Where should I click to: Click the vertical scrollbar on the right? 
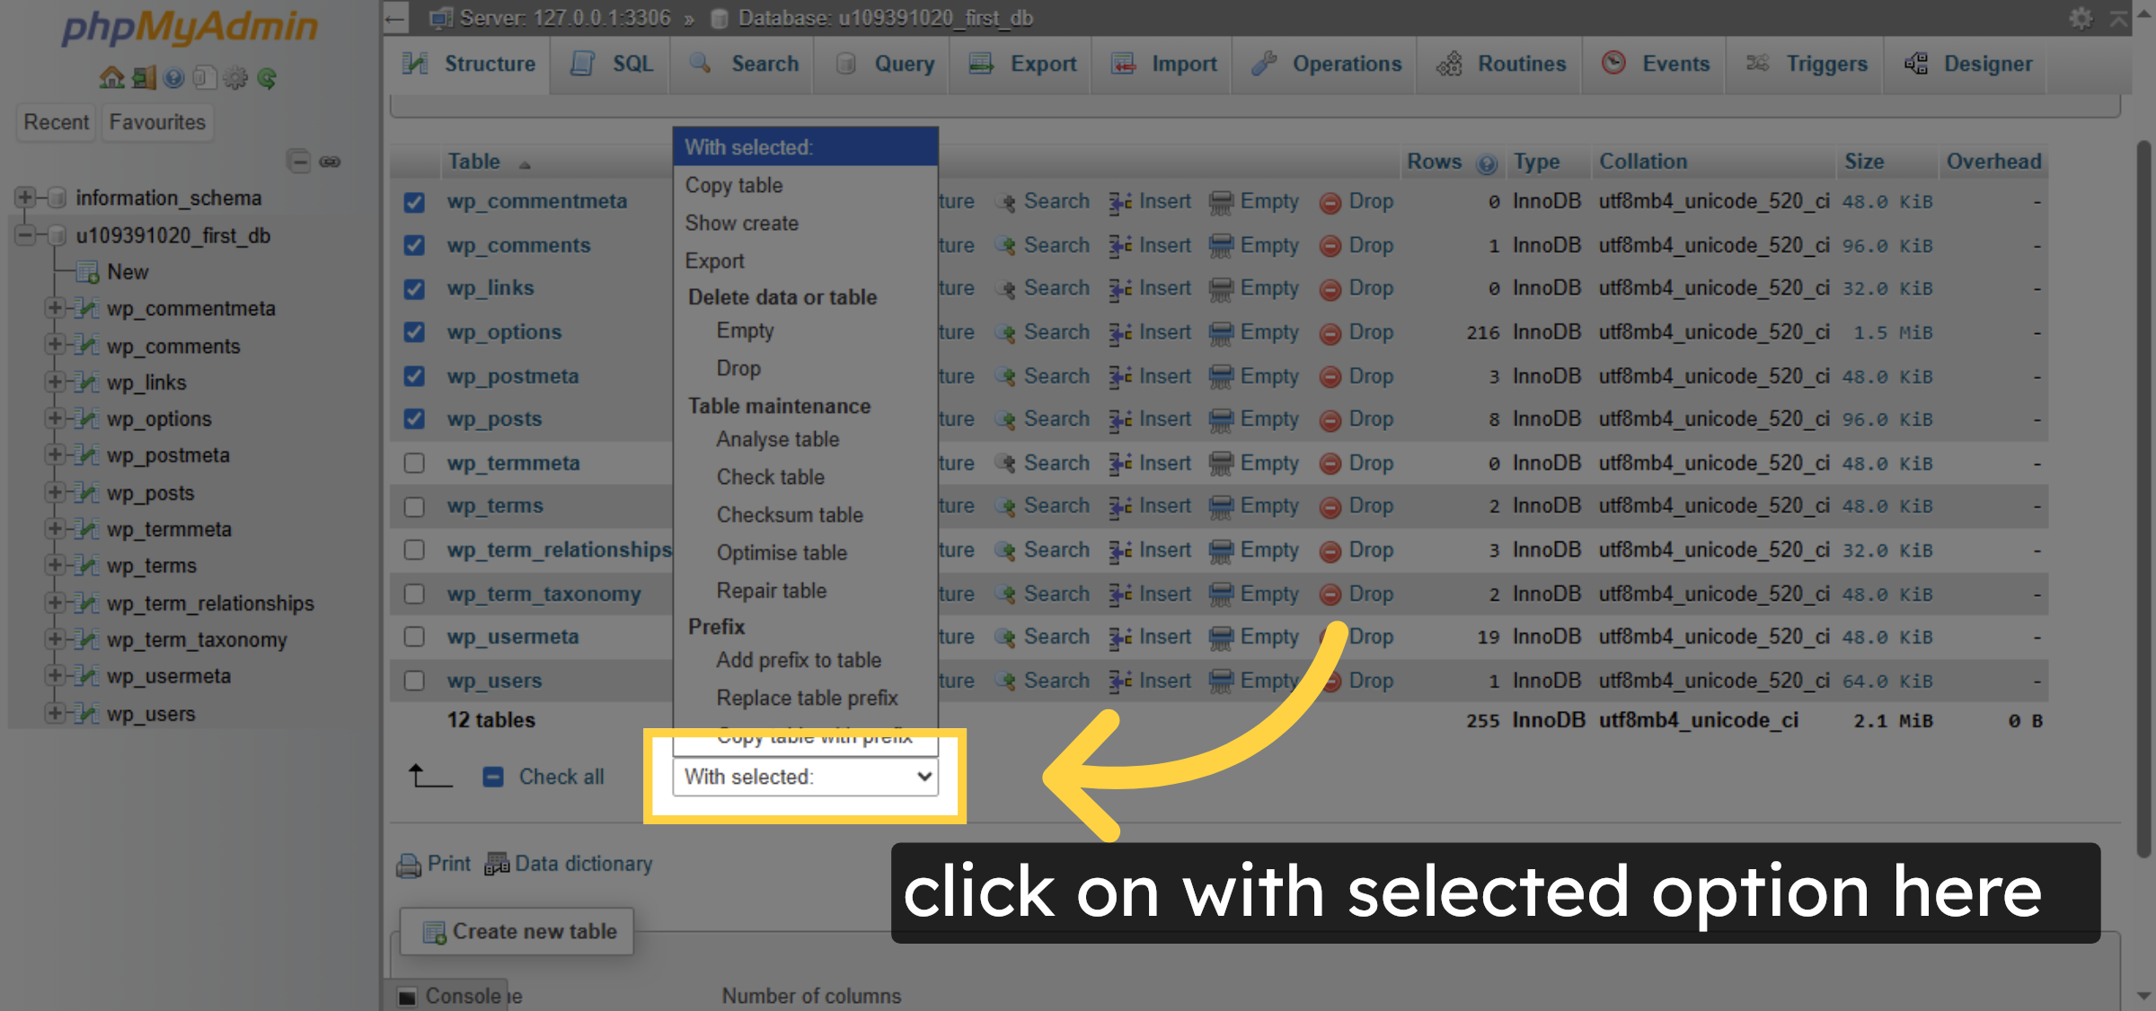pos(2144,498)
